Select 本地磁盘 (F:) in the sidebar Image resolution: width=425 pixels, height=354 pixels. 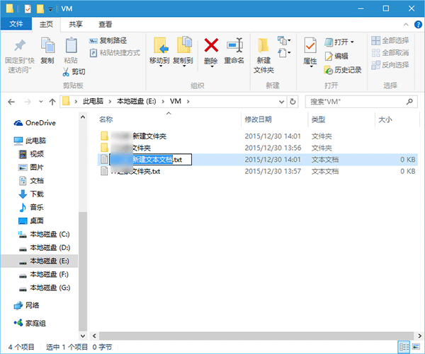coord(44,274)
